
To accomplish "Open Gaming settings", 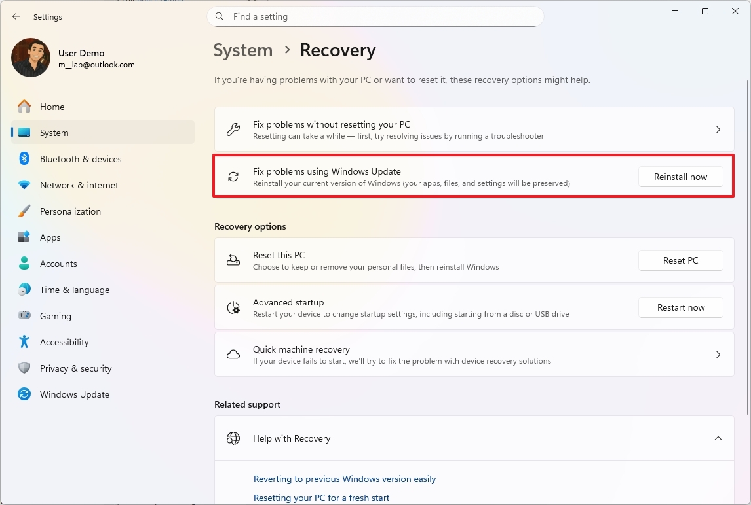I will 55,316.
